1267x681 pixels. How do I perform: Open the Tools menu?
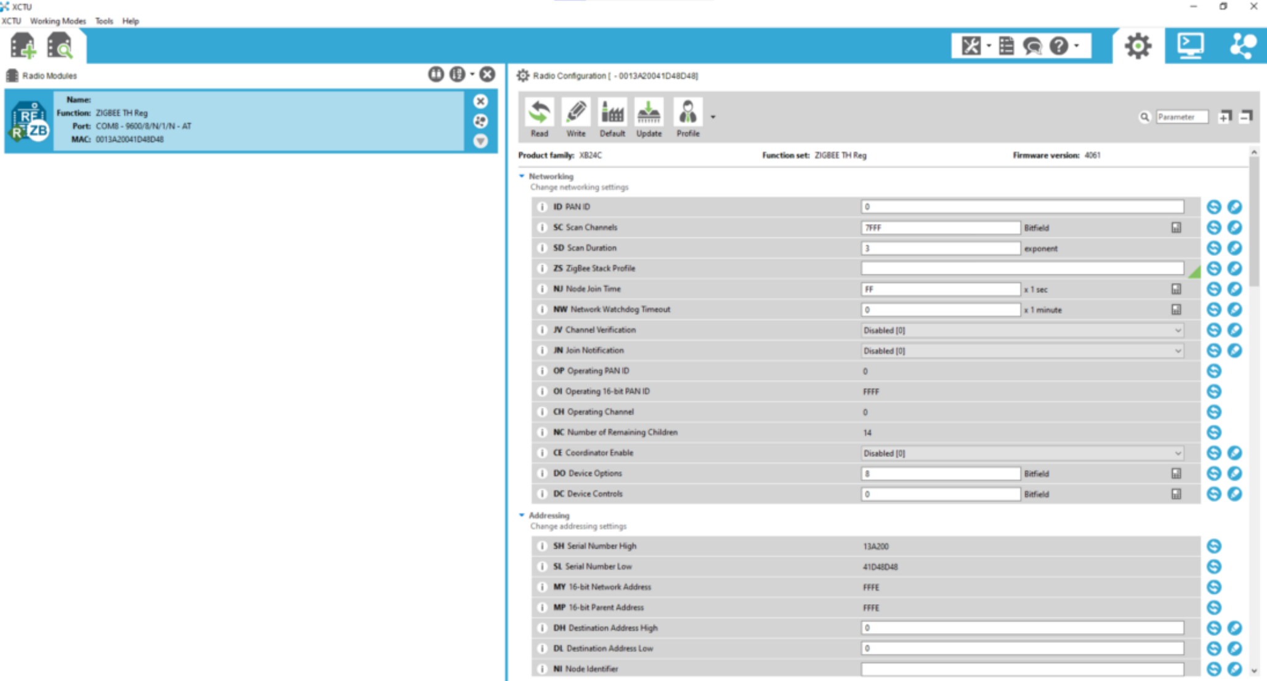[x=104, y=21]
